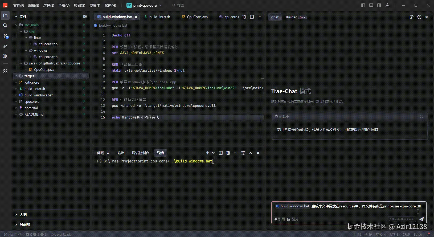Viewport: 434px width, 237px height.
Task: Open the Search sidebar icon
Action: [5, 26]
